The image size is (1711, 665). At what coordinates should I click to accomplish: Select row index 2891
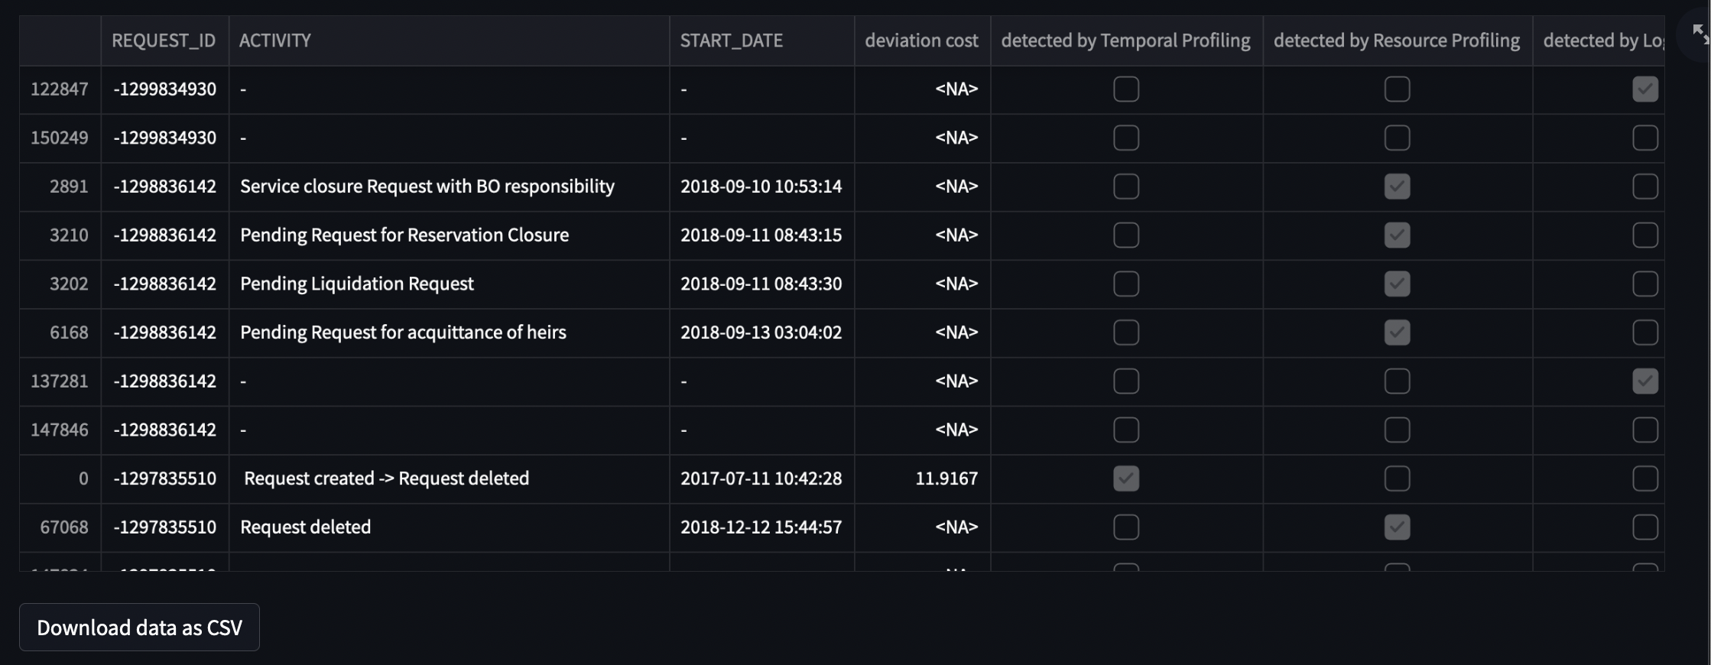click(x=60, y=187)
